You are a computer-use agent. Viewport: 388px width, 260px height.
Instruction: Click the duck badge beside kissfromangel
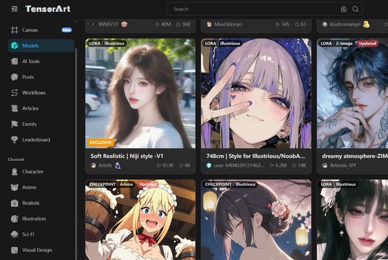coord(366,24)
